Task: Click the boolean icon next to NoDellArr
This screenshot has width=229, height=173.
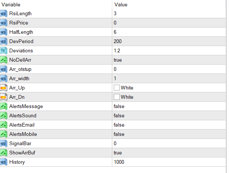Action: click(x=4, y=60)
